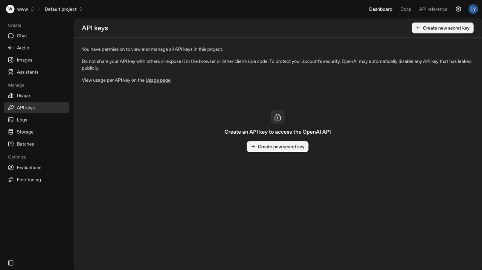Open Images via its sidebar icon
The image size is (482, 270).
(x=11, y=60)
